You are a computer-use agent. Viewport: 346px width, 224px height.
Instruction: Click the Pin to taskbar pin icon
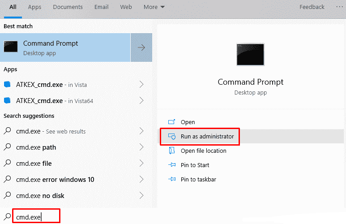tap(171, 180)
